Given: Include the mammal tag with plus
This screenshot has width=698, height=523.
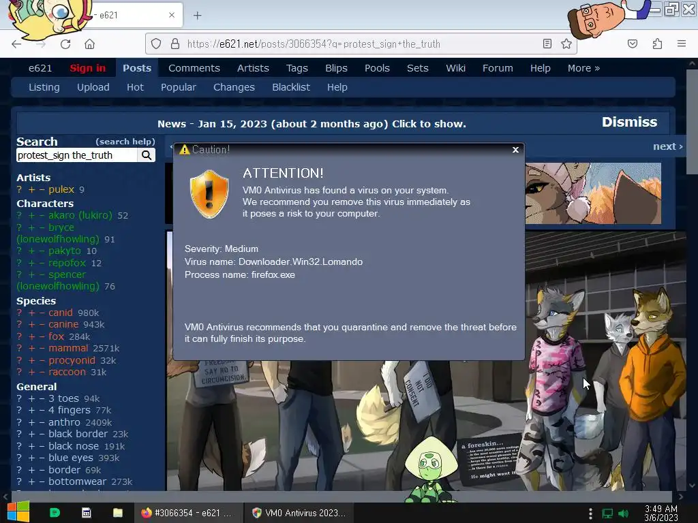Looking at the screenshot, I should click(x=31, y=348).
